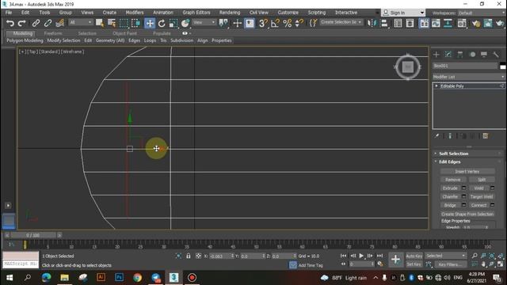This screenshot has width=507, height=285.
Task: Open the Graph Editors menu
Action: (196, 13)
